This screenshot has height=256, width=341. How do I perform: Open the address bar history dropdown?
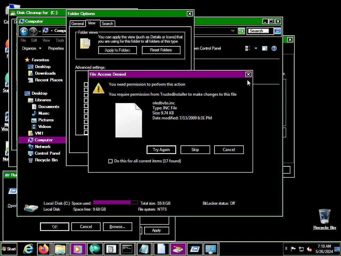pos(233,31)
